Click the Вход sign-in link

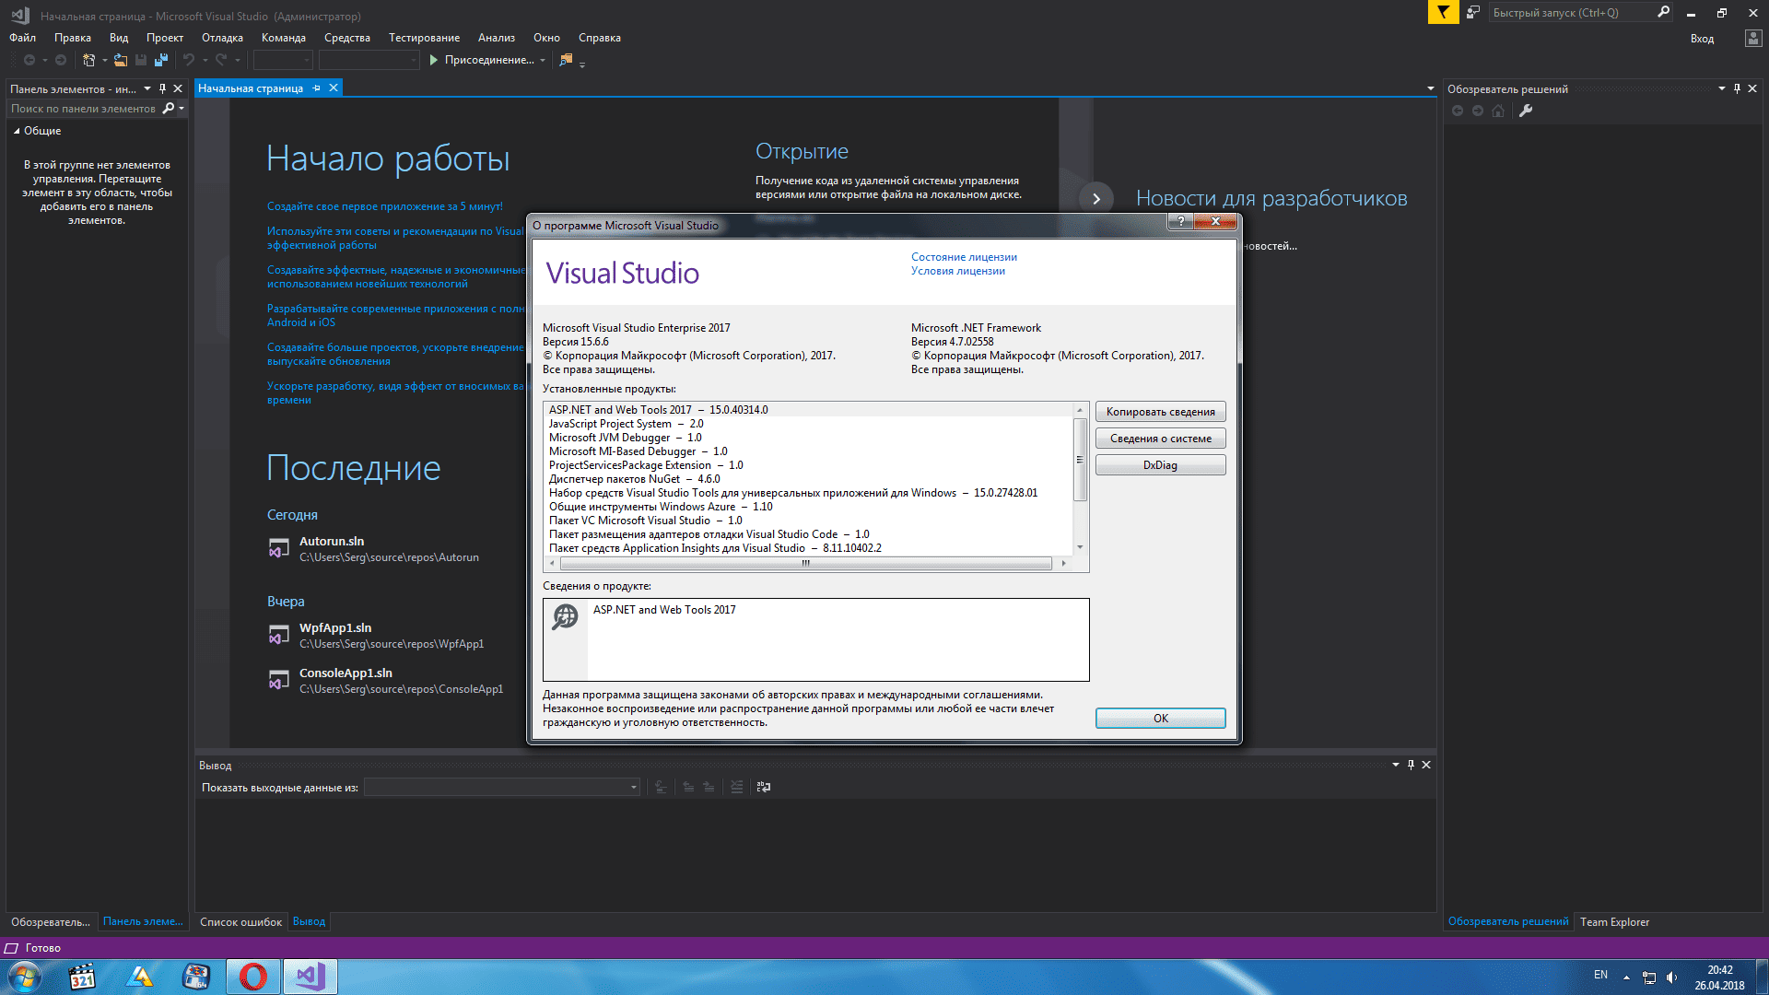(x=1702, y=39)
